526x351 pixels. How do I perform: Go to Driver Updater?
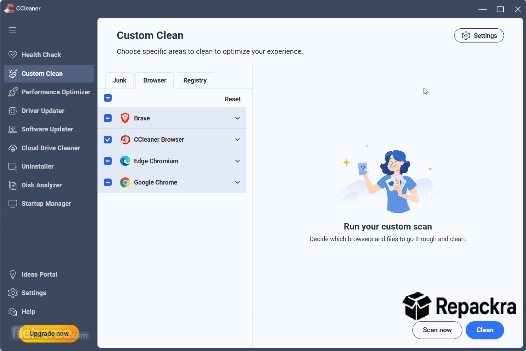[49, 111]
